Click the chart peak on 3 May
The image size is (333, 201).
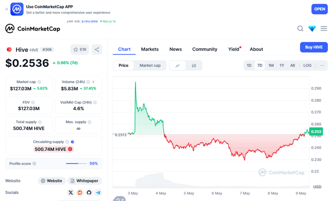point(135,82)
